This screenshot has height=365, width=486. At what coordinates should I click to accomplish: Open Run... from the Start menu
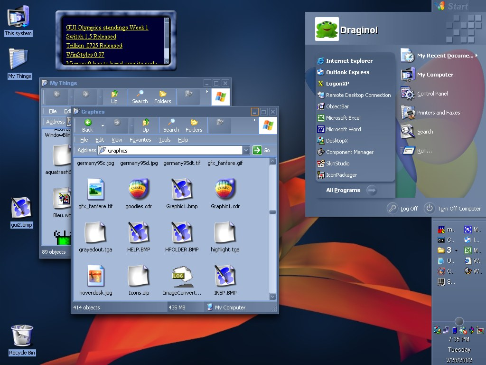pyautogui.click(x=416, y=151)
